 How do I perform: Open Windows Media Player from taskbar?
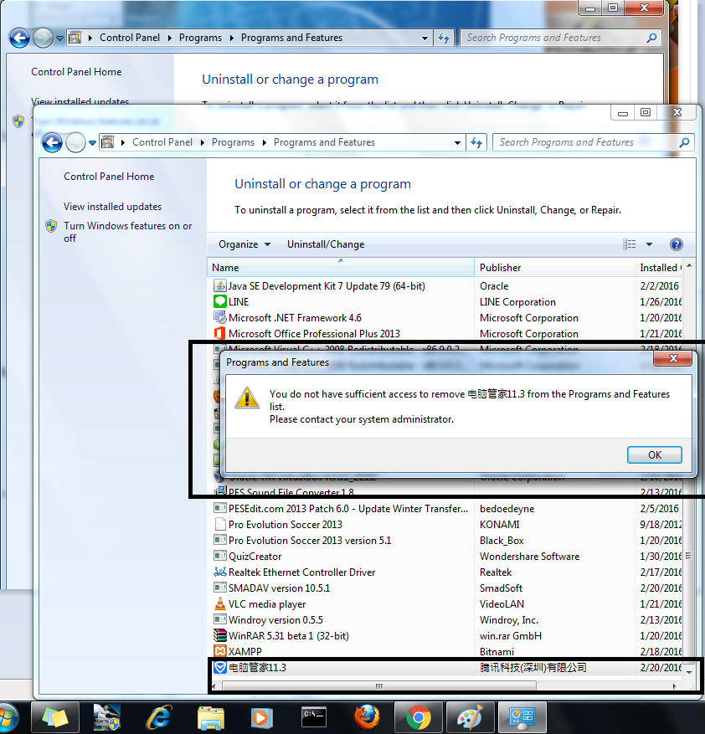tap(261, 717)
